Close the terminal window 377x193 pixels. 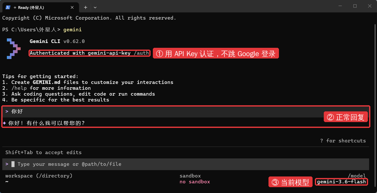coord(370,6)
